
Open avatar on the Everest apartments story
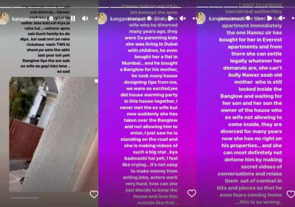[x=201, y=18]
